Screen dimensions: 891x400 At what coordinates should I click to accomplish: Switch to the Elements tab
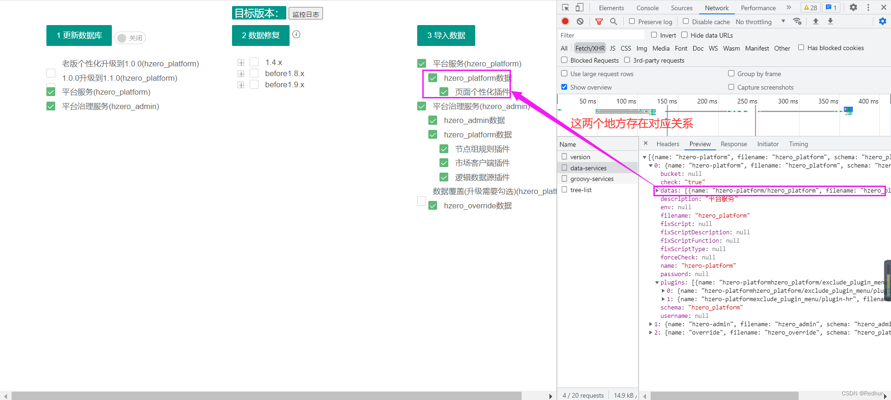click(x=611, y=8)
